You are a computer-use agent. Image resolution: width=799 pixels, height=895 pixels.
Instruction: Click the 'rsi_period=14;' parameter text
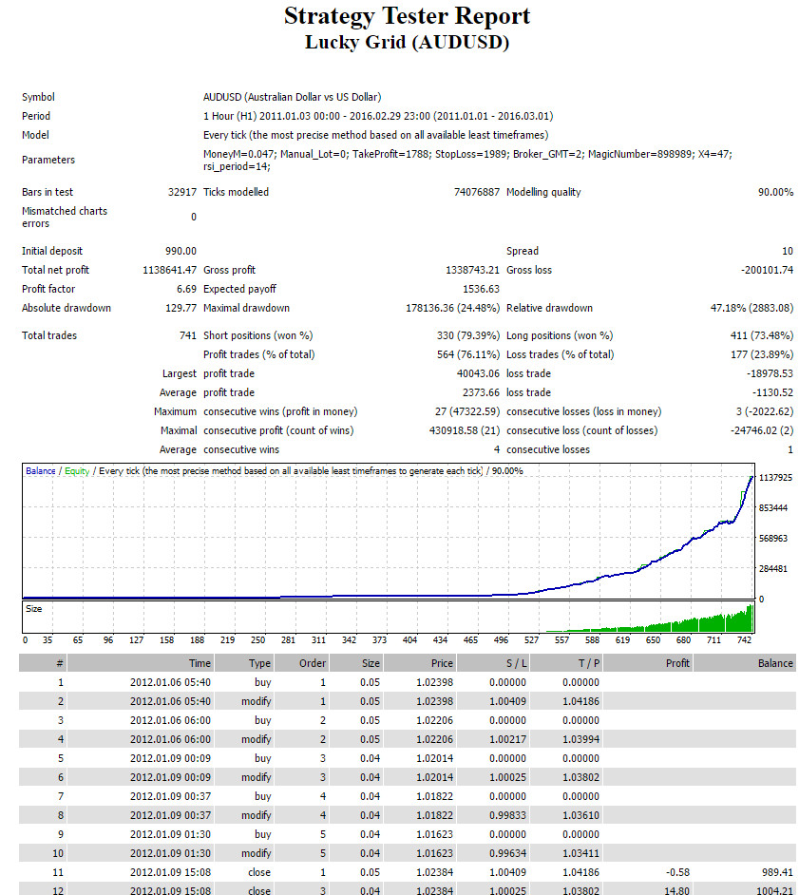point(237,166)
